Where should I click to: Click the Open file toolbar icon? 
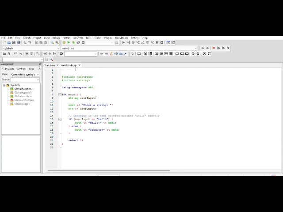(9, 42)
